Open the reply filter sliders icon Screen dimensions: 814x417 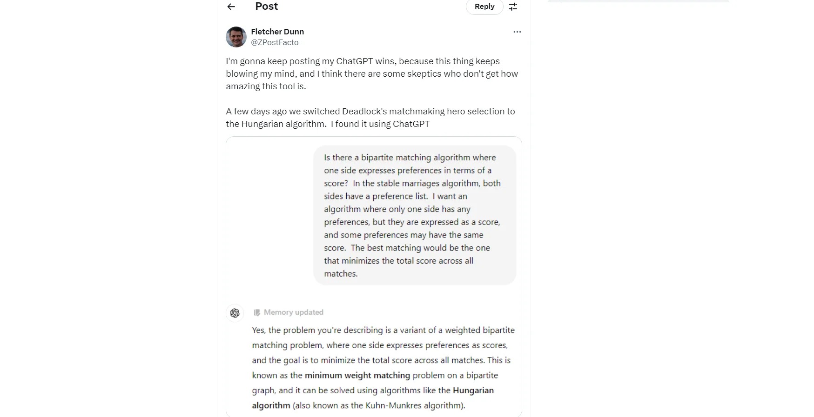(513, 7)
